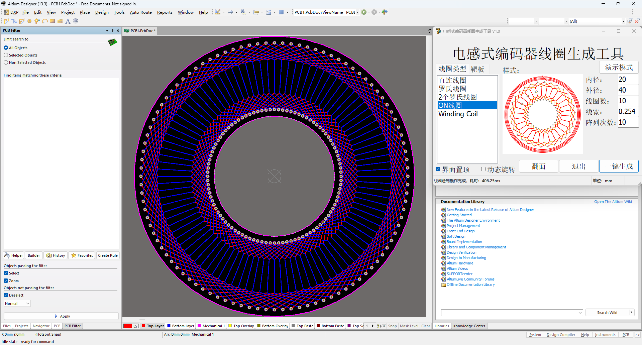642x345 pixels.
Task: Select the Place Fill rectangle tool
Action: pos(52,21)
